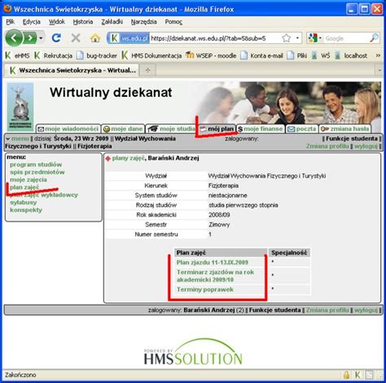Switch to the moje finanse tab
The width and height of the screenshot is (386, 383).
click(261, 129)
